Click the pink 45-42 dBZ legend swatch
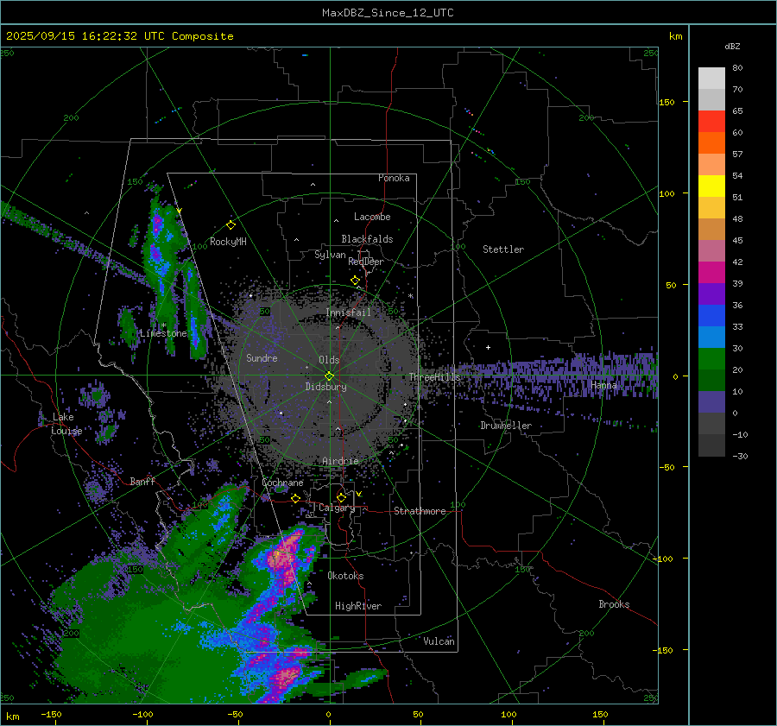This screenshot has width=777, height=726. click(x=711, y=251)
